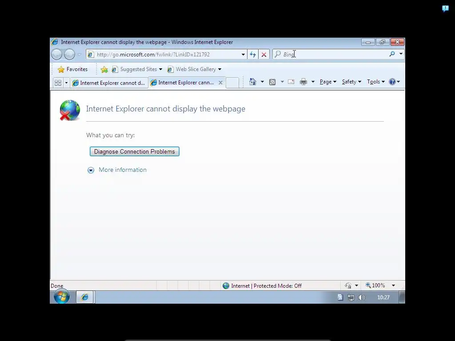Image resolution: width=455 pixels, height=341 pixels.
Task: Click the Internet Explorer taskbar button
Action: pyautogui.click(x=85, y=297)
